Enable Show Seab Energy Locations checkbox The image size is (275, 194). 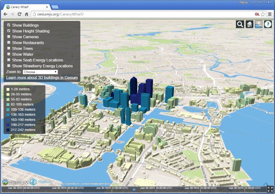click(9, 60)
